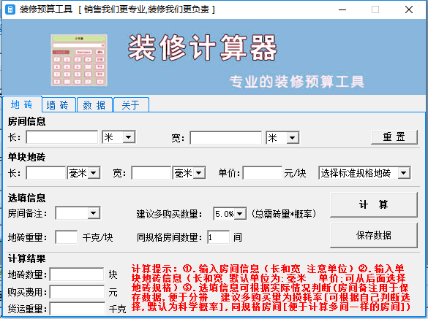Click the 保存数据 button
This screenshot has width=428, height=319.
click(374, 235)
